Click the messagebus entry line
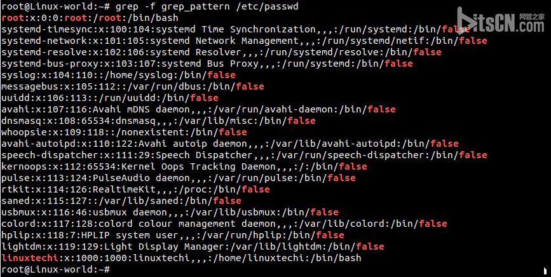The height and width of the screenshot is (277, 551). (132, 86)
